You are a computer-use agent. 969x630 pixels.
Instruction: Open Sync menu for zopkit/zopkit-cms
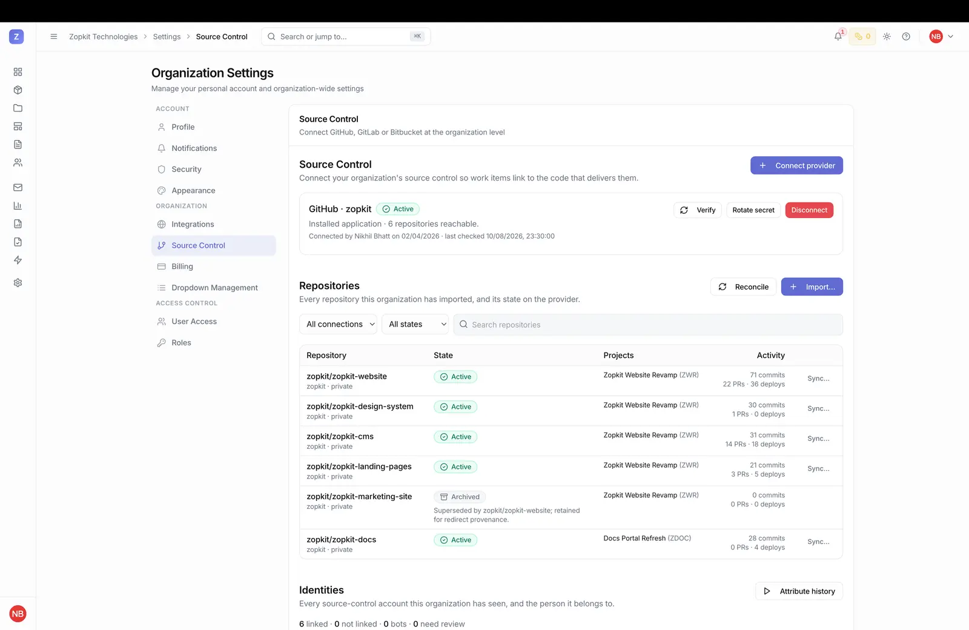[819, 439]
